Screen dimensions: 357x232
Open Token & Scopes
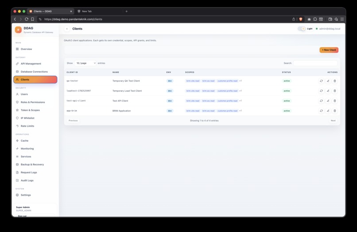coord(35,110)
